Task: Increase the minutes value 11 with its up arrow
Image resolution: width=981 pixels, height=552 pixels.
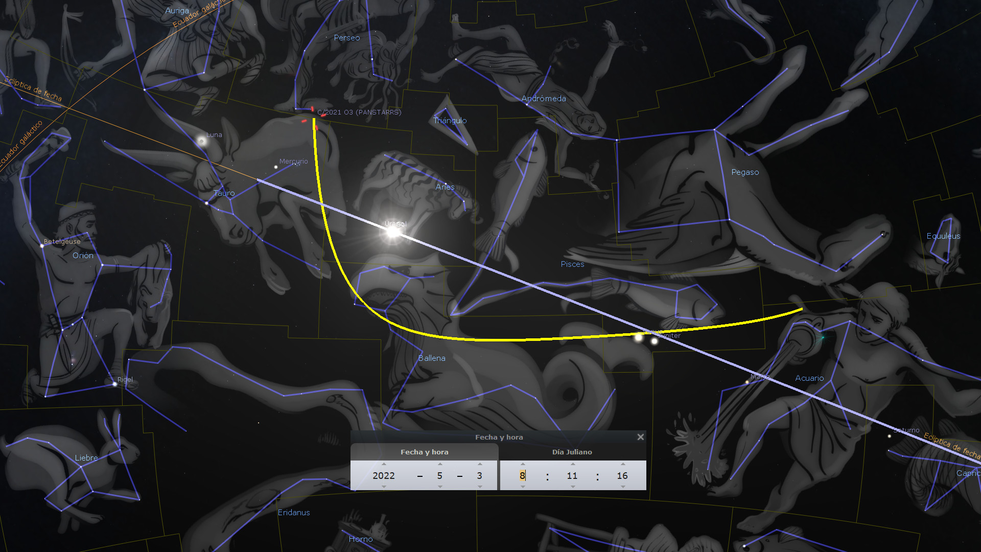Action: [x=573, y=464]
